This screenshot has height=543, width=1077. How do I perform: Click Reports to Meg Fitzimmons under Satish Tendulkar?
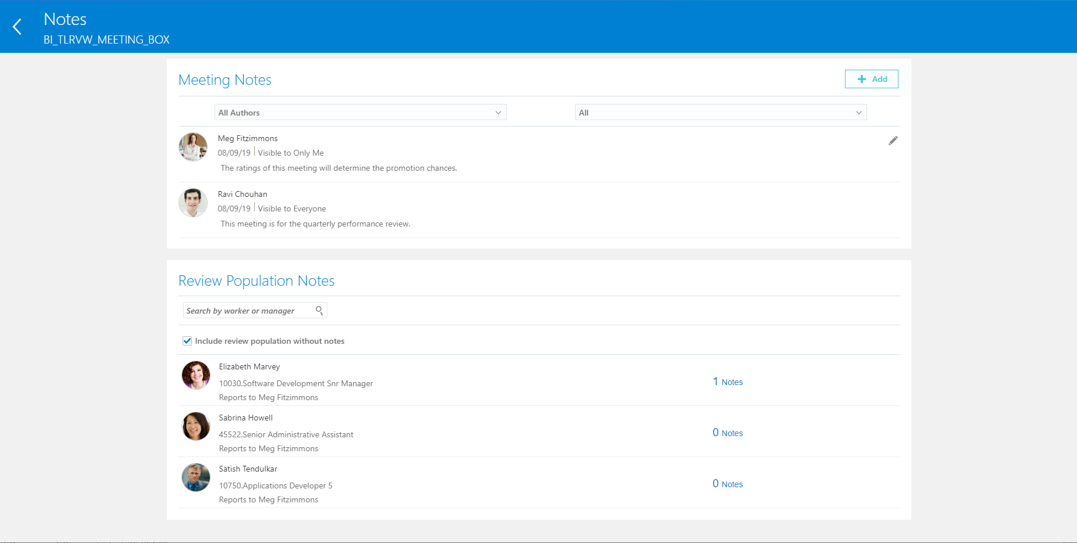tap(269, 499)
